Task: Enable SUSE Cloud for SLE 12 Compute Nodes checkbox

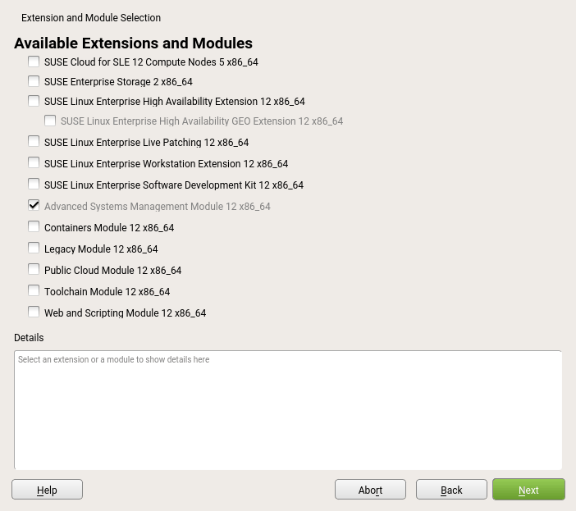Action: [x=34, y=62]
